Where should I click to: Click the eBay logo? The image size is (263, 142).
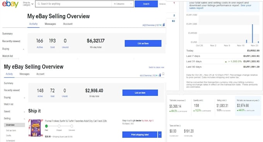tap(10, 4)
